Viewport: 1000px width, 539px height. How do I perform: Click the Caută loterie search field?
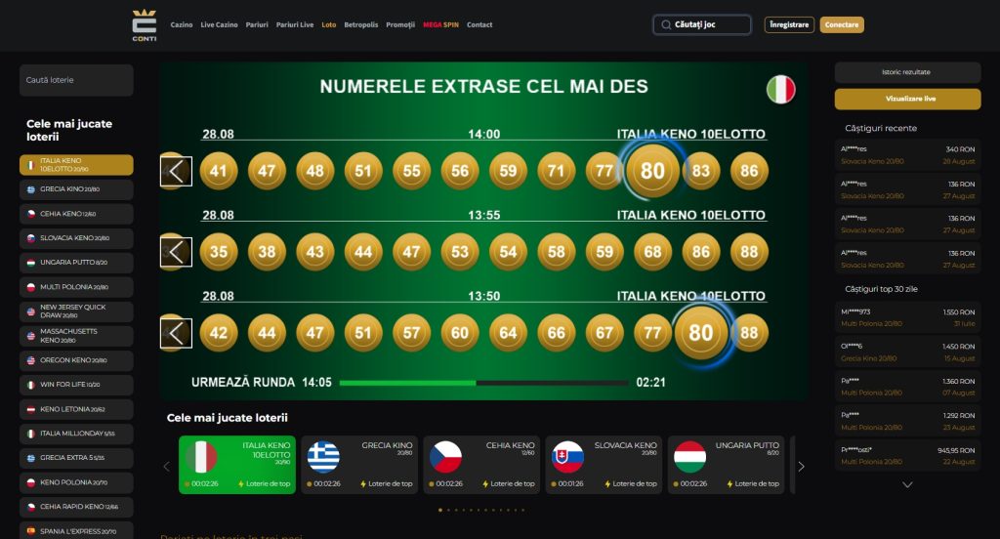click(76, 80)
